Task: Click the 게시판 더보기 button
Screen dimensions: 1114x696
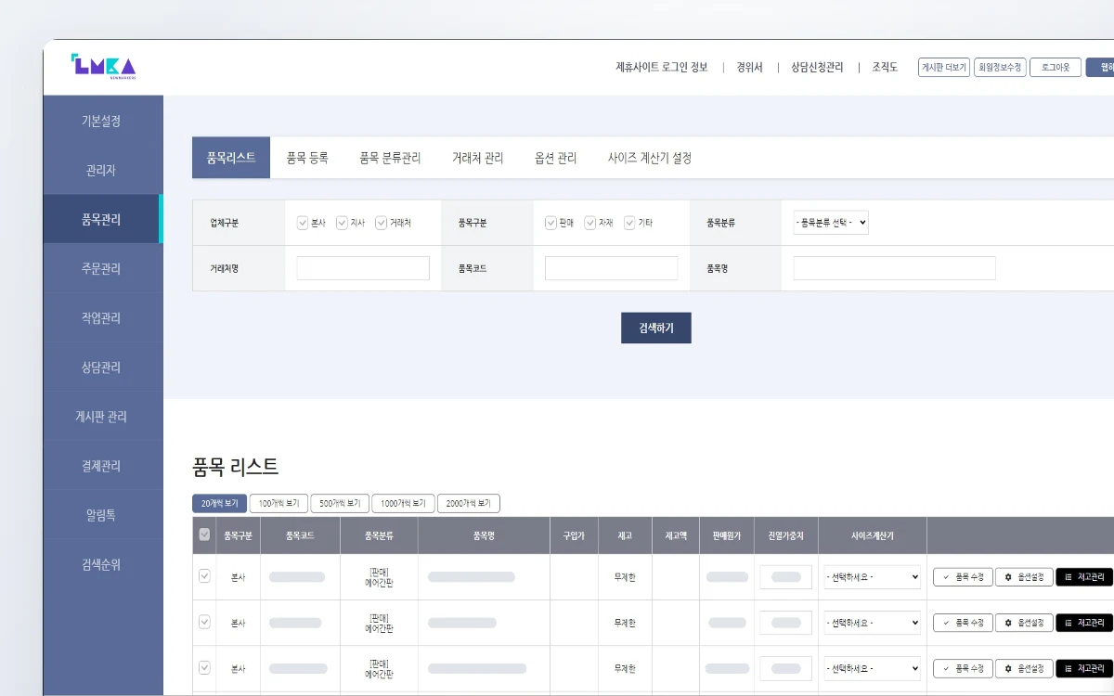Action: tap(944, 68)
